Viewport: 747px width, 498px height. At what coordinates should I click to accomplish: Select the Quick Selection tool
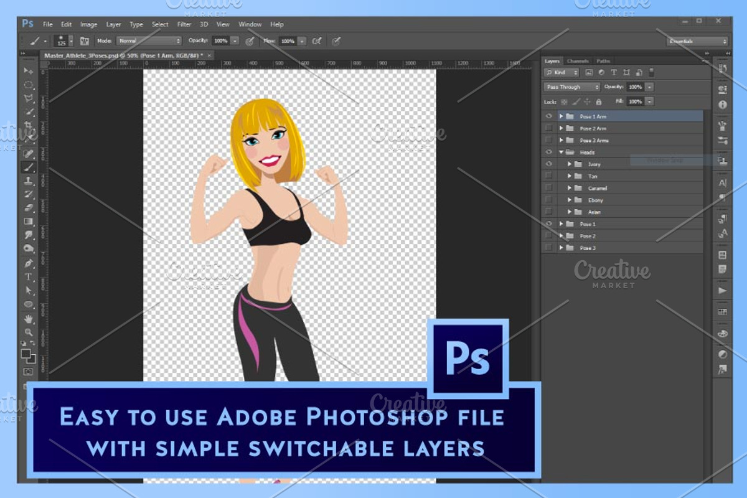[x=29, y=112]
